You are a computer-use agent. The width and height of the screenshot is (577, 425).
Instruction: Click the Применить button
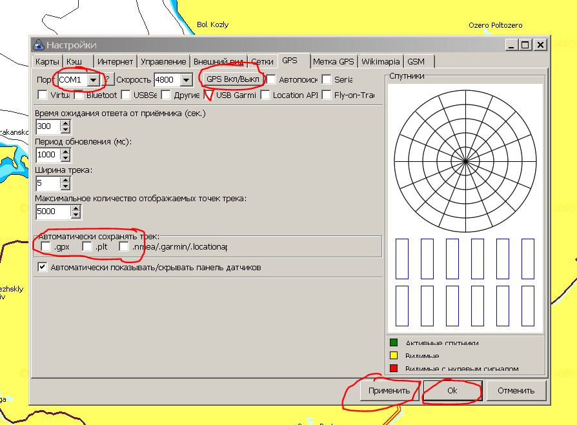pyautogui.click(x=389, y=391)
